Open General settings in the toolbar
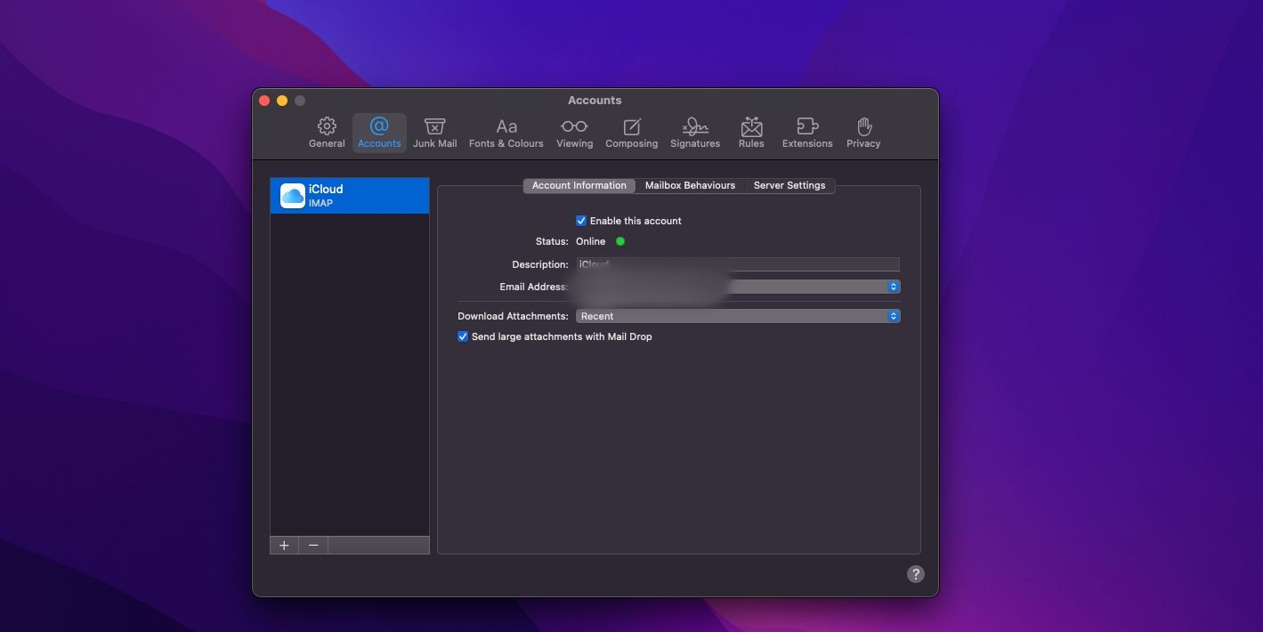1263x632 pixels. coord(326,132)
